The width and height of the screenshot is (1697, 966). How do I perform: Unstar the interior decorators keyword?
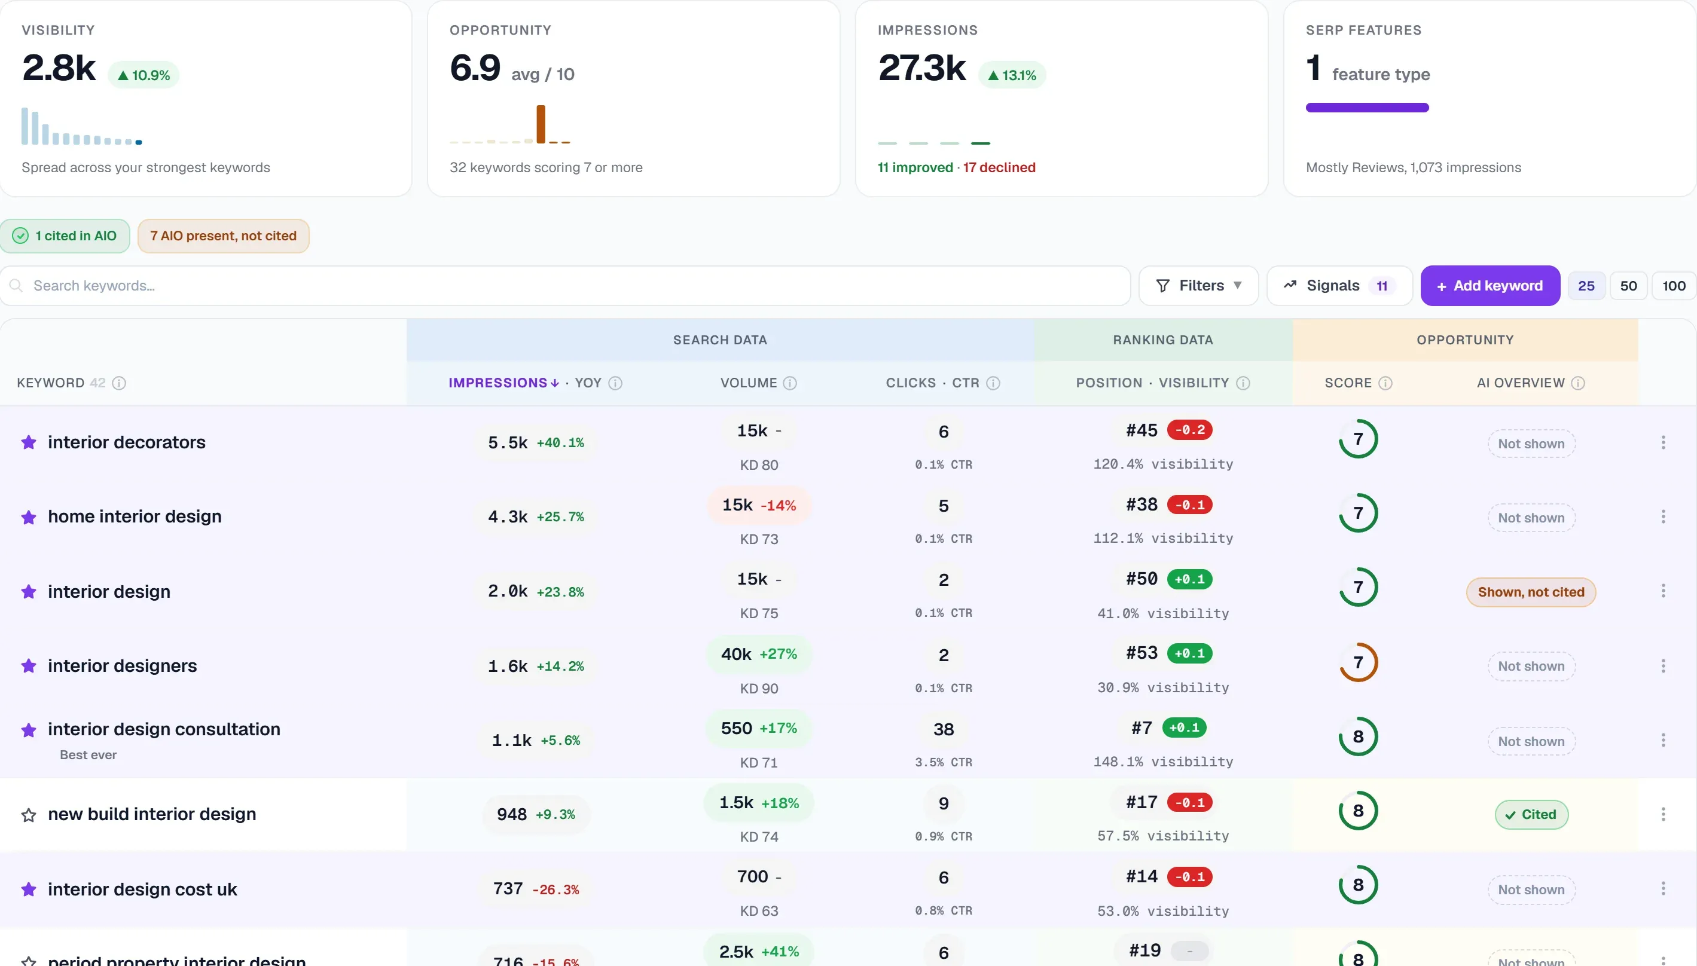pyautogui.click(x=29, y=442)
